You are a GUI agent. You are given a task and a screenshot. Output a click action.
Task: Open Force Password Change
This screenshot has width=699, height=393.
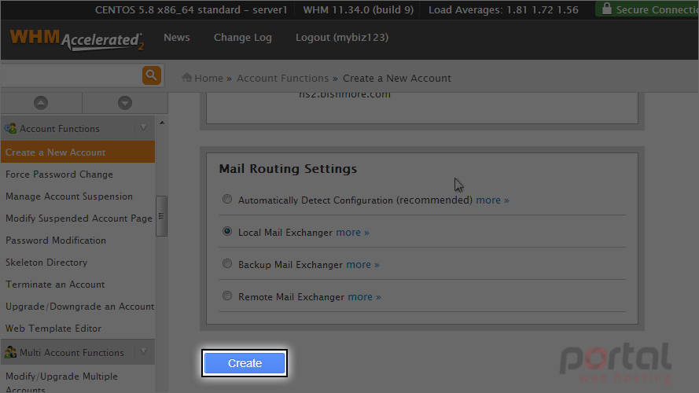59,174
